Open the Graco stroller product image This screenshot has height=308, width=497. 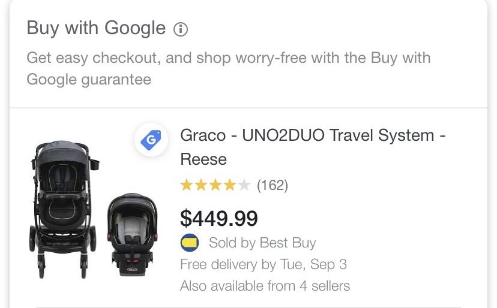pyautogui.click(x=64, y=204)
